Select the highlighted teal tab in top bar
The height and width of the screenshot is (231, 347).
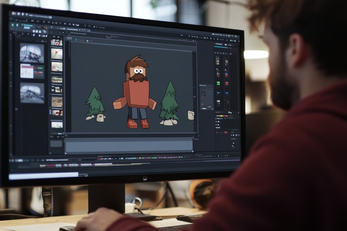click(28, 25)
